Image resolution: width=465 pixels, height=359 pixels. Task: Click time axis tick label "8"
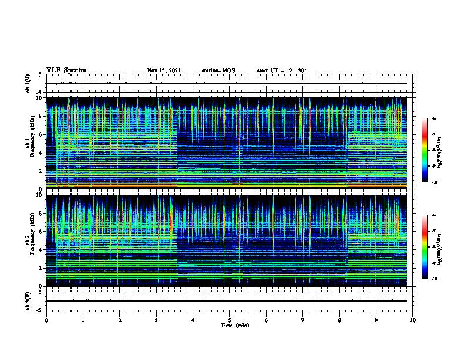(339, 320)
